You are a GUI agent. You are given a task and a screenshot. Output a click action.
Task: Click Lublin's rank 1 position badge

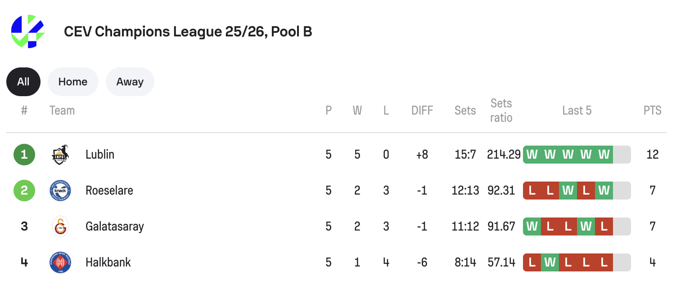point(24,155)
